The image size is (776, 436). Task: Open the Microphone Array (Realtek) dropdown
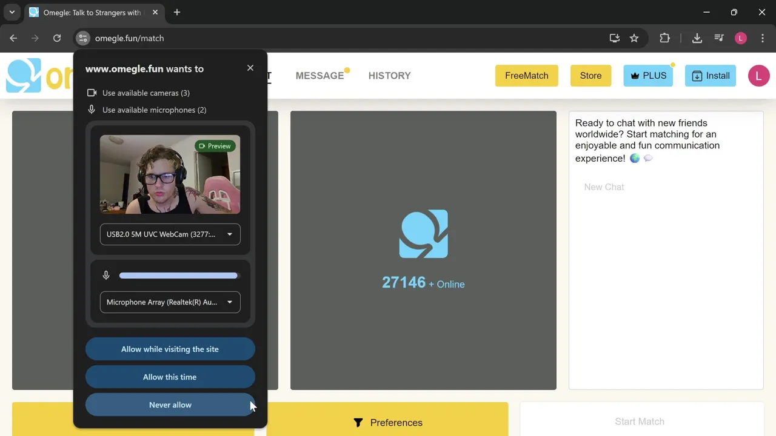170,302
